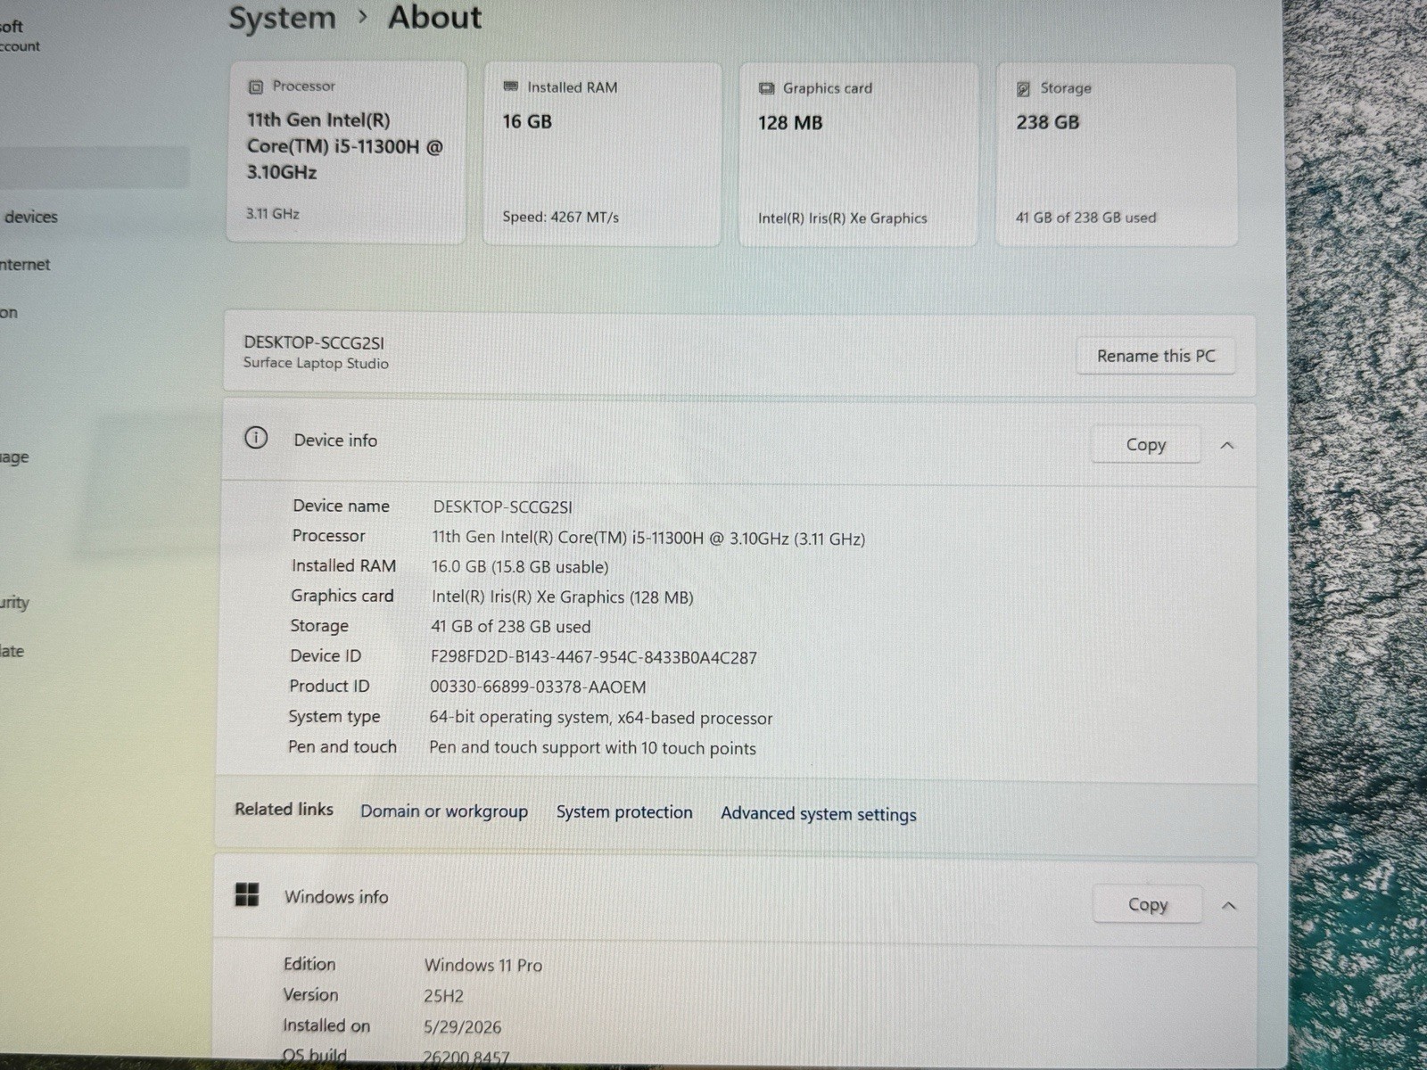
Task: Copy the Device info details
Action: click(1146, 444)
